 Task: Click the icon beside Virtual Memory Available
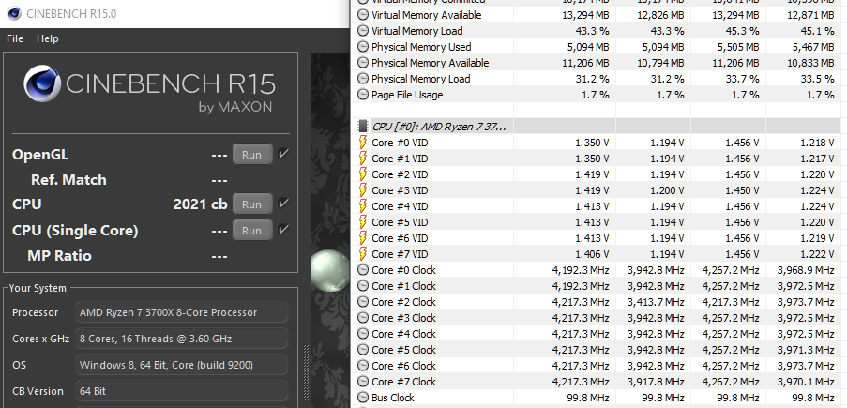[363, 15]
